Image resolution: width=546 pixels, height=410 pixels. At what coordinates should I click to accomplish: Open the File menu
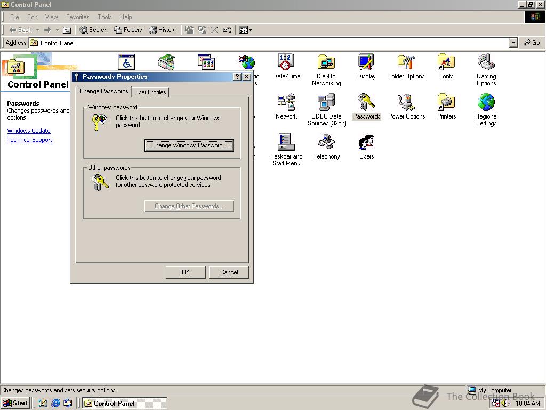pyautogui.click(x=14, y=17)
